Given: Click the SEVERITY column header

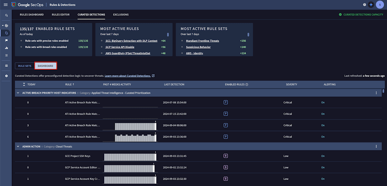Looking at the screenshot, I should (x=292, y=84).
